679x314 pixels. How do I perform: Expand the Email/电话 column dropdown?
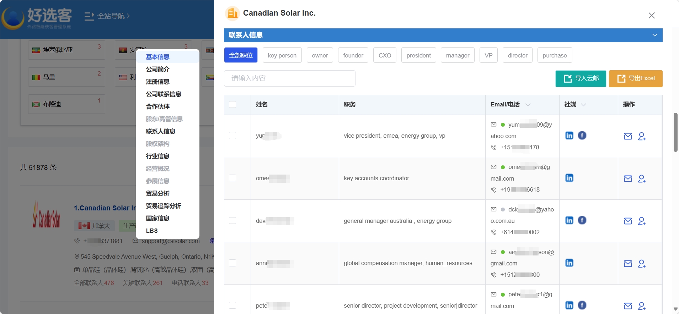tap(528, 105)
